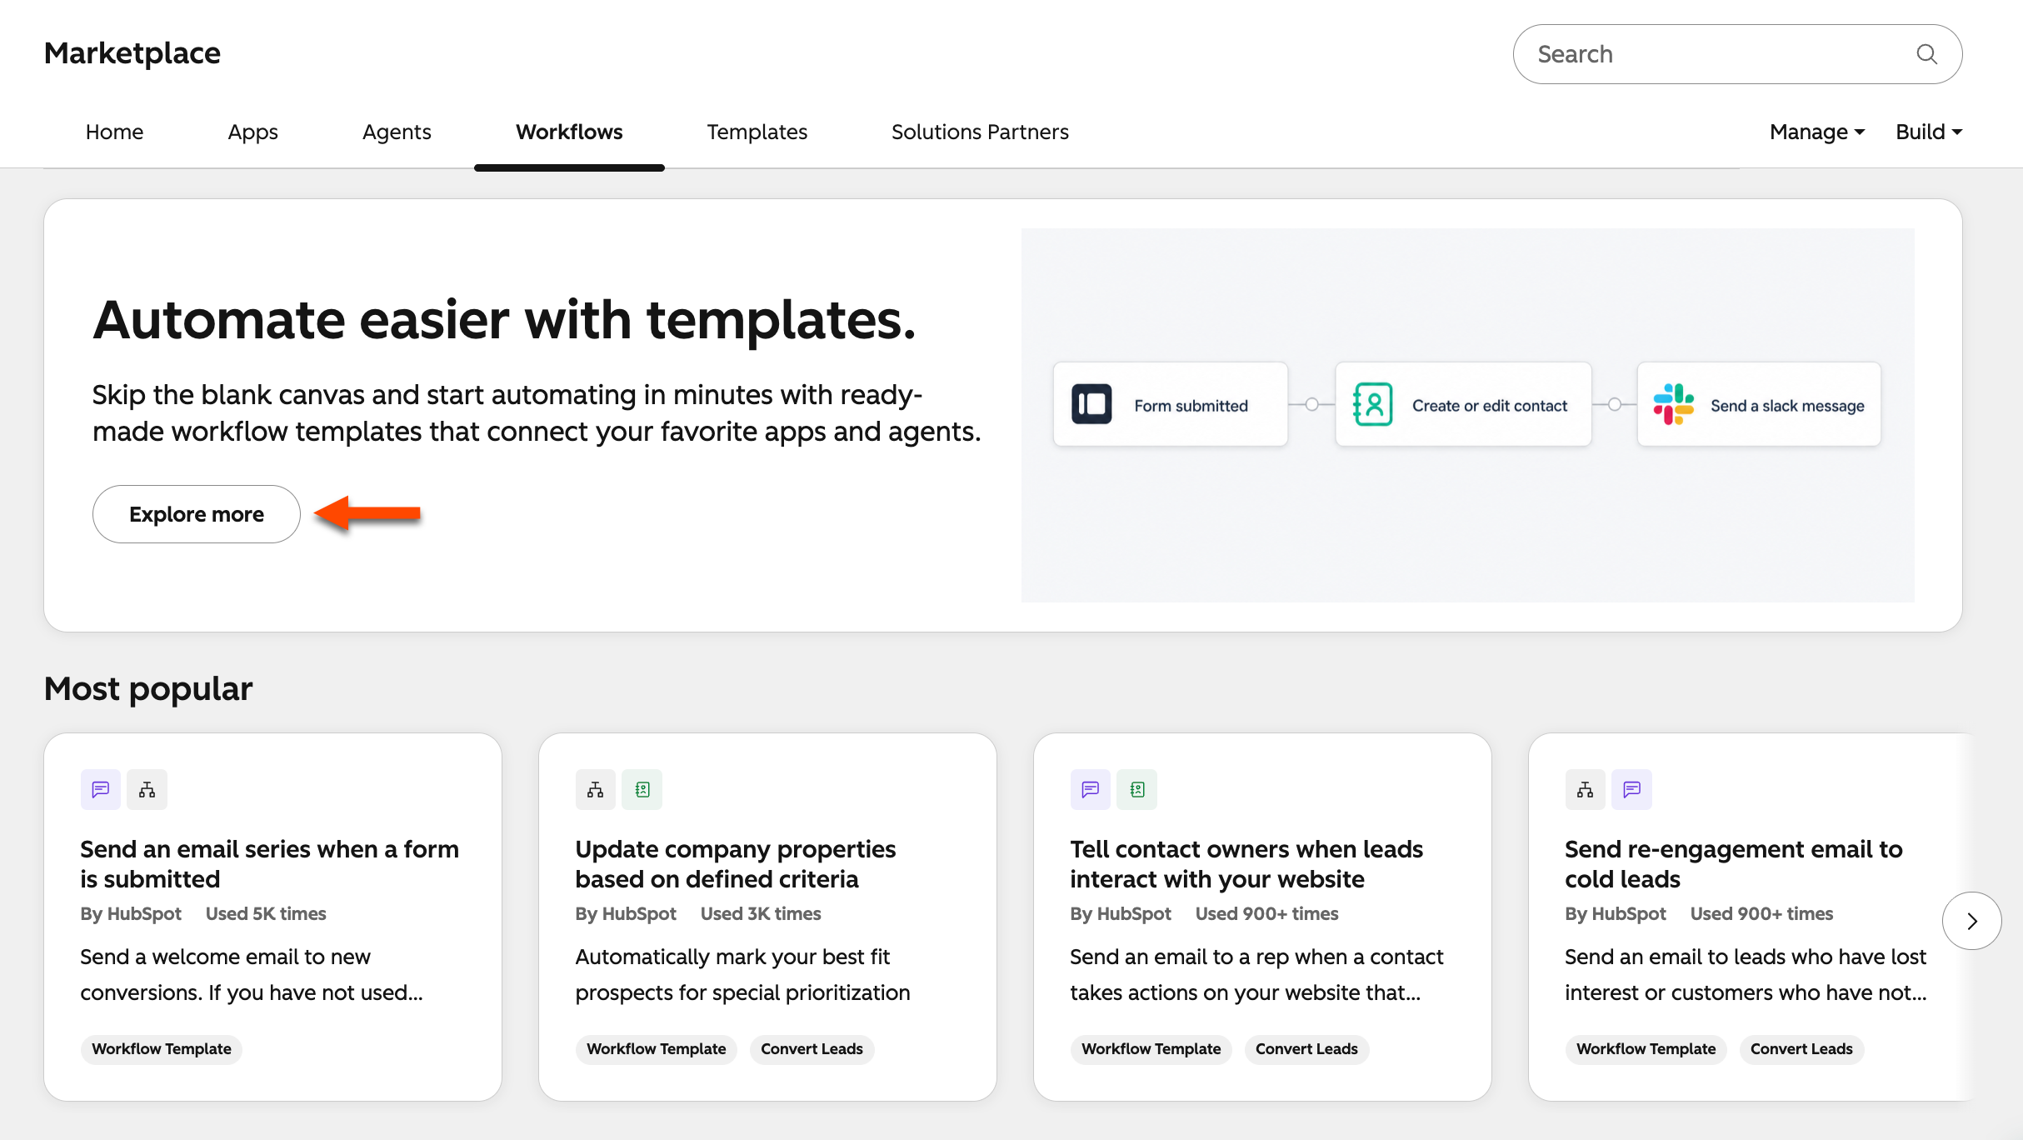Click the 'Create or edit contact' step label
2023x1140 pixels.
(1490, 406)
